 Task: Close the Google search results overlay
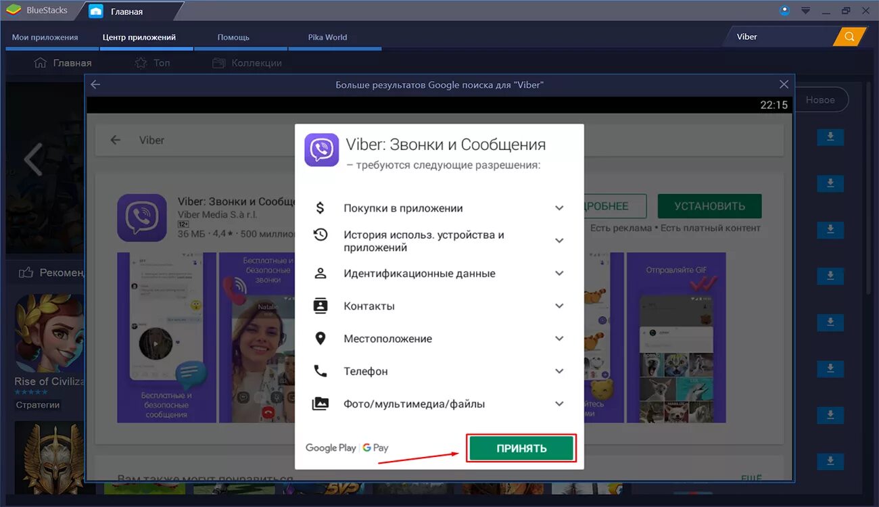coord(784,84)
